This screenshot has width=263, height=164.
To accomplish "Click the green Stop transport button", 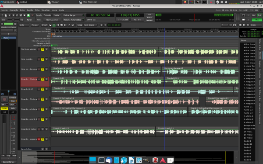I will (x=28, y=15).
